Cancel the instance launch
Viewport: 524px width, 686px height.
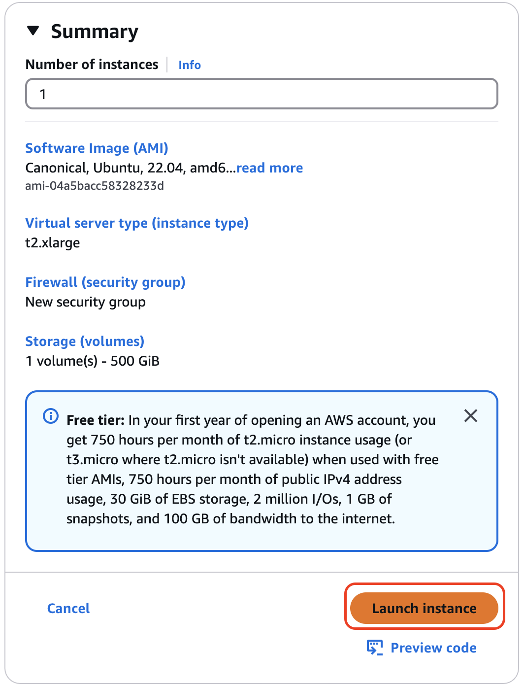pos(68,608)
